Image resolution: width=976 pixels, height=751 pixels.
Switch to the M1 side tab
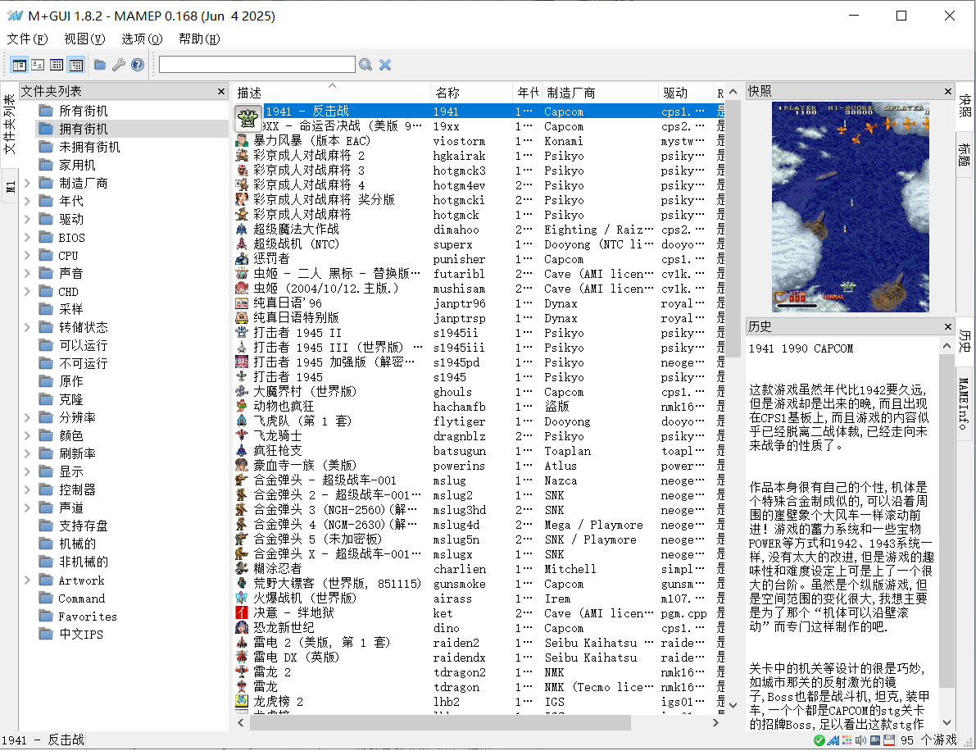[10, 187]
